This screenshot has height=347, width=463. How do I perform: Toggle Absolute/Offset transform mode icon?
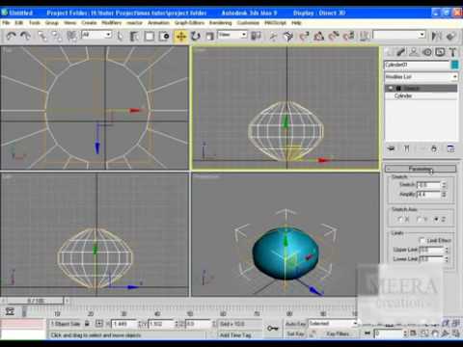[x=99, y=324]
